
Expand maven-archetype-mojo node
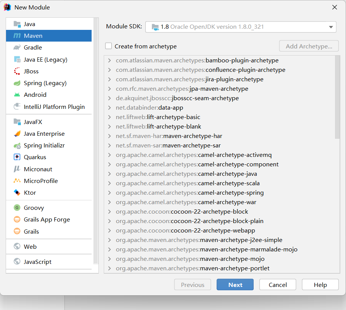(109, 259)
